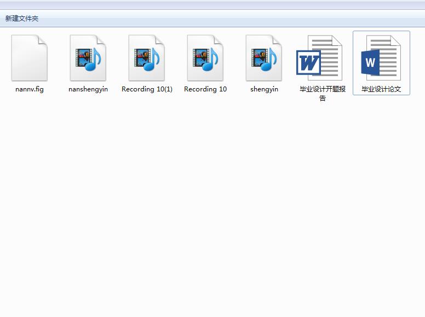Viewport: 425px width, 317px height.
Task: Click the shengyin file name label
Action: [264, 89]
